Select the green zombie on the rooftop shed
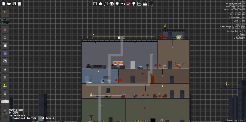Screen dimensions: 246x122 165,27
